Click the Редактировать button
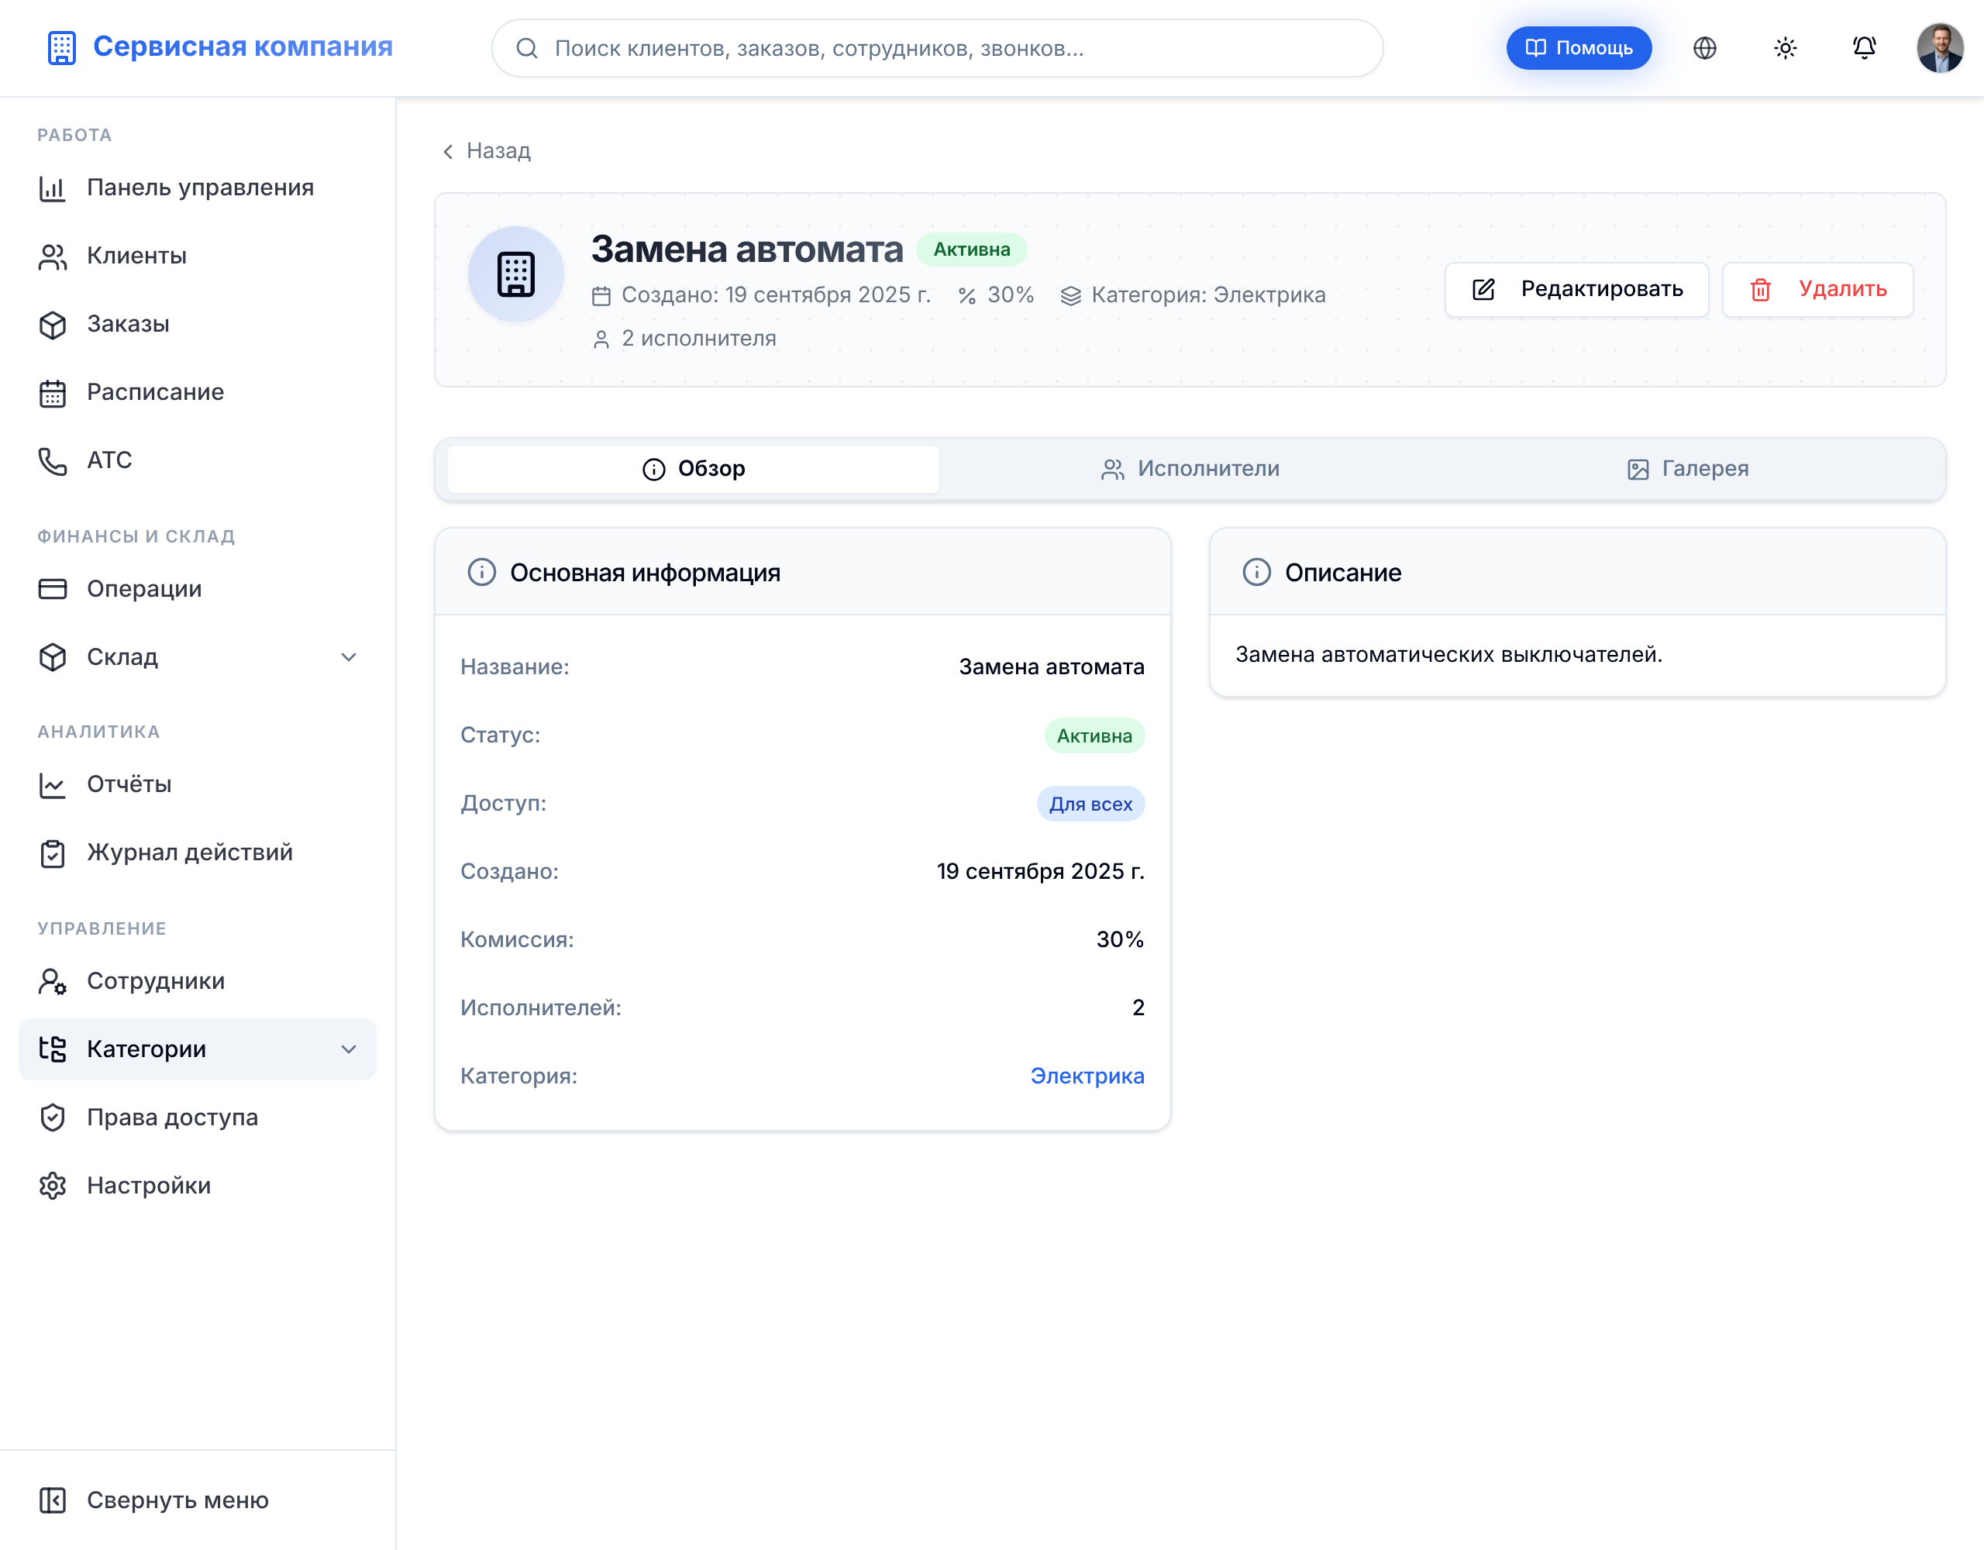 [x=1577, y=289]
